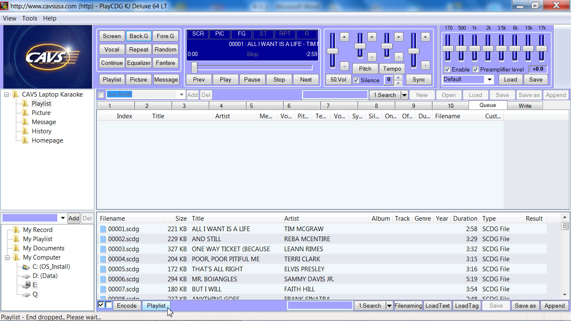Click the 17k equalizer slider

point(541,48)
